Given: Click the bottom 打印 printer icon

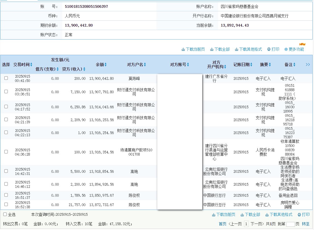Looking at the screenshot, I should click(x=299, y=215).
